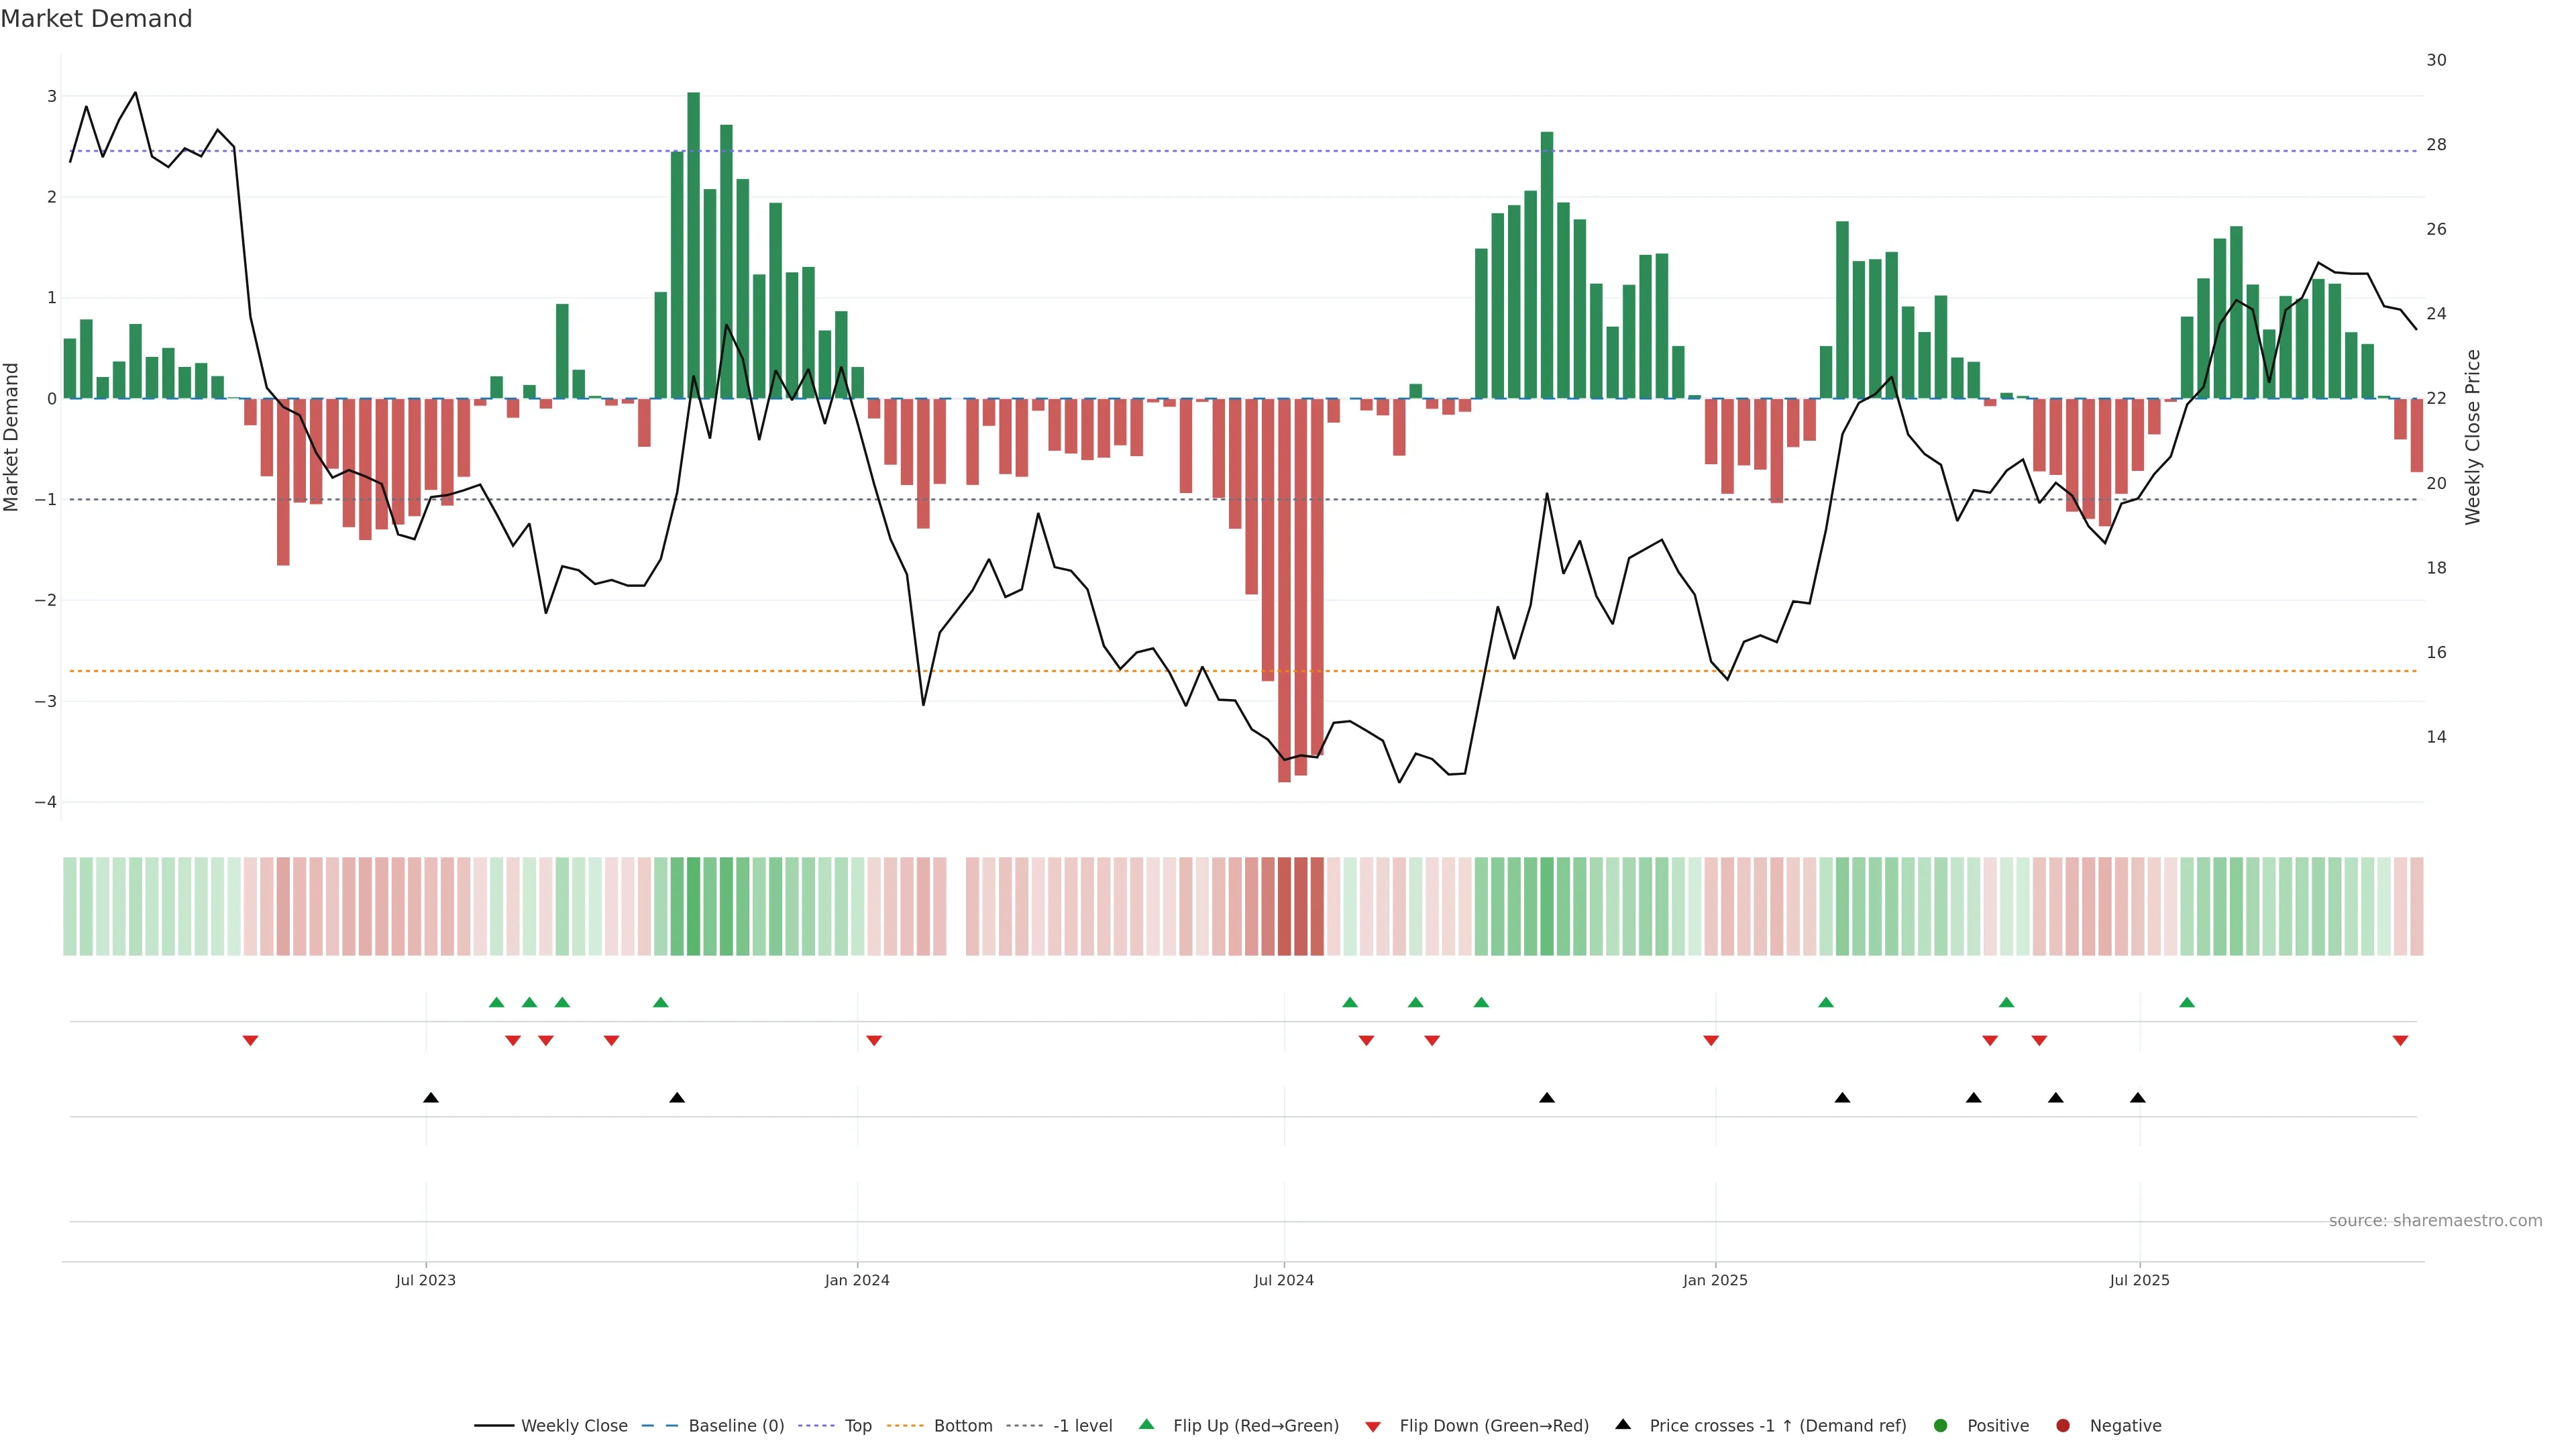Click the first black price-cross marker near Jul 2023
This screenshot has width=2576, height=1449.
(x=431, y=1097)
